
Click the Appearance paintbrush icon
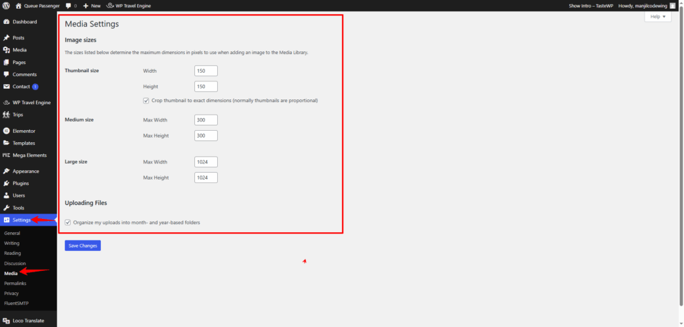pos(6,172)
